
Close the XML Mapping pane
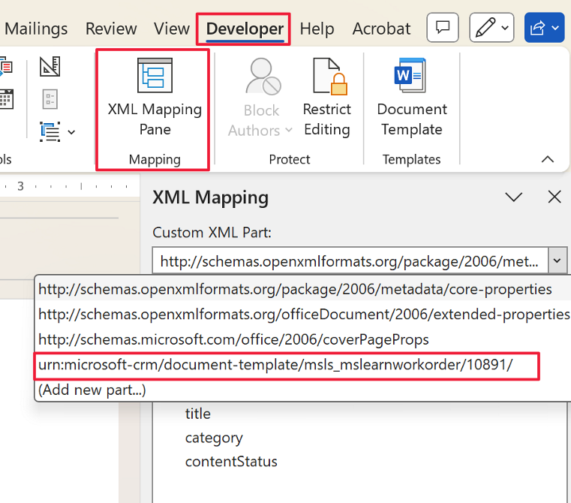coord(554,197)
